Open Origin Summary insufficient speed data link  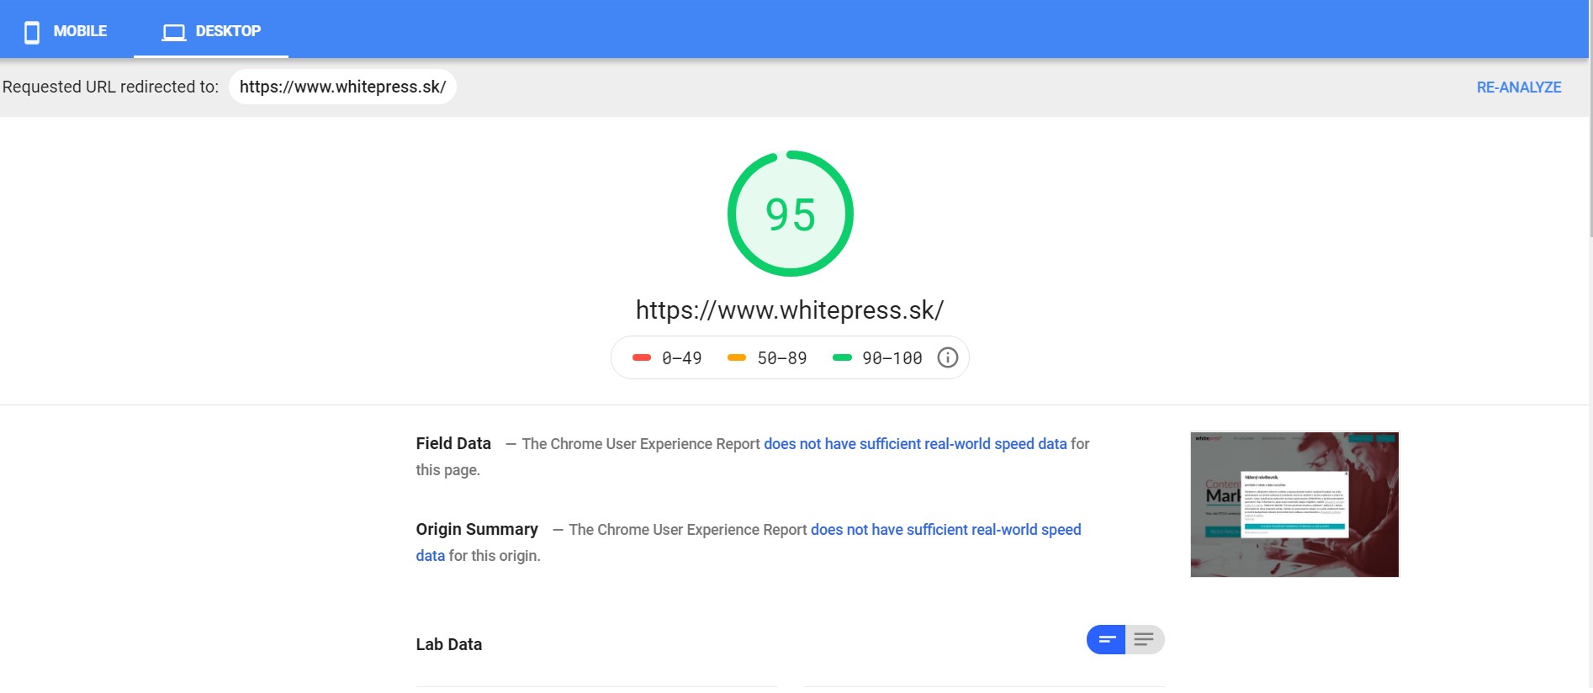pyautogui.click(x=945, y=530)
